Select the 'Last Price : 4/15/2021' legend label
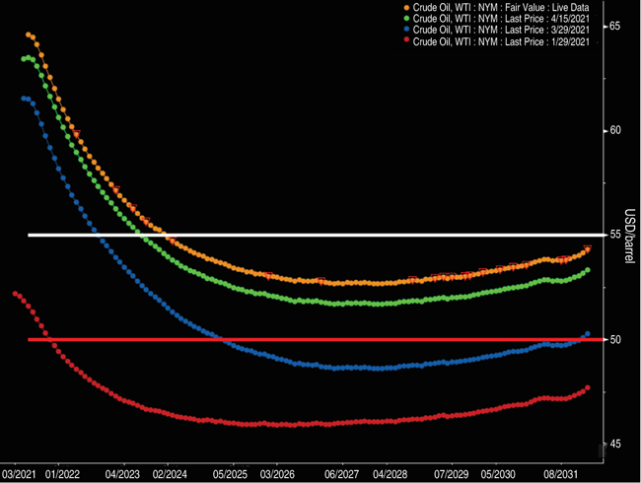 [502, 19]
